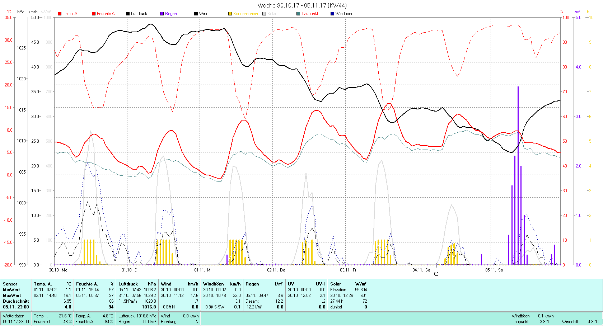Viewport: 603px width, 326px height.
Task: Select the Taupunkt legend label
Action: click(x=310, y=14)
